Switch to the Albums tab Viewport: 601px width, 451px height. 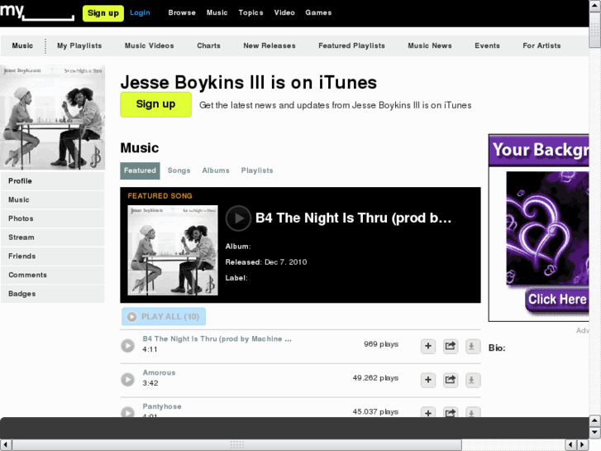click(216, 170)
